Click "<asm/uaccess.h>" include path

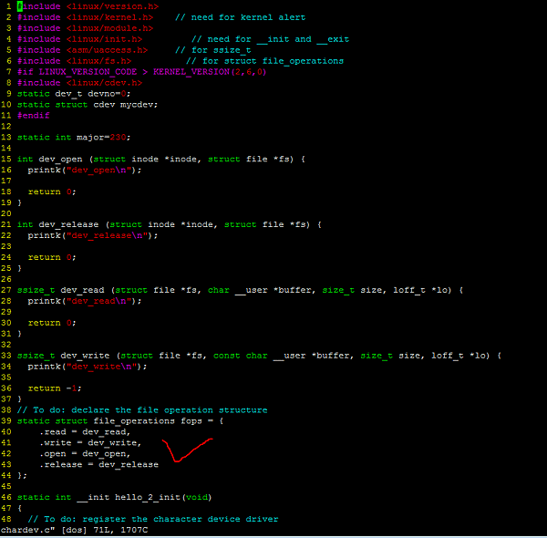point(107,50)
